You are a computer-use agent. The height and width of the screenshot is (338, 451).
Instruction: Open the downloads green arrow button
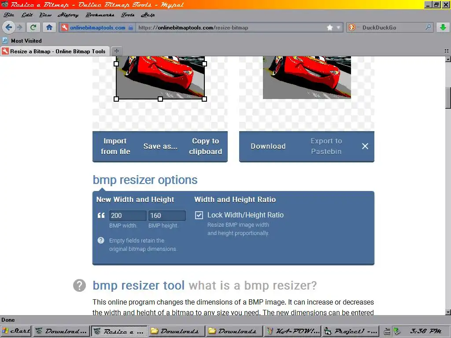coord(443,27)
